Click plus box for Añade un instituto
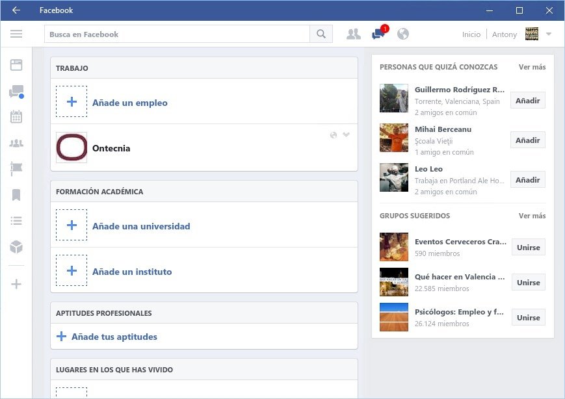 pos(72,270)
